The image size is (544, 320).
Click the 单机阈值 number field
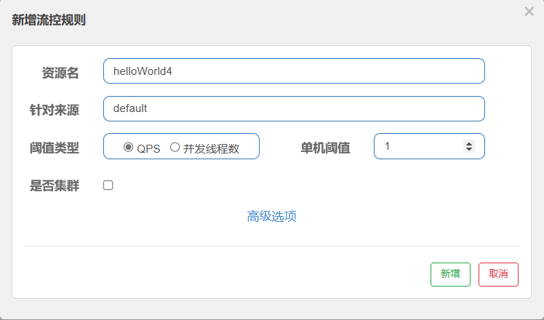(429, 146)
